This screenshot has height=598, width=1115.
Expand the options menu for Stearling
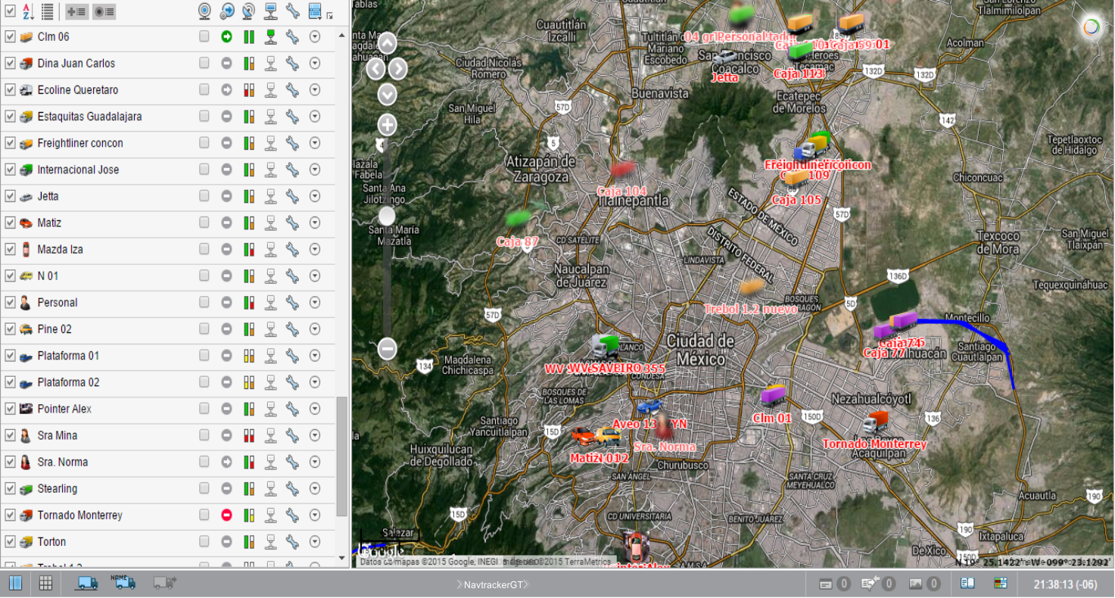point(315,489)
